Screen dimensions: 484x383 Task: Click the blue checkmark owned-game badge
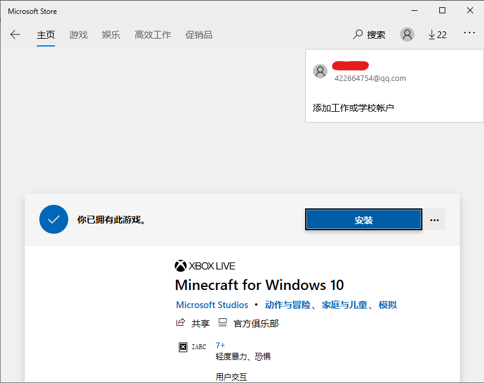[x=54, y=219]
